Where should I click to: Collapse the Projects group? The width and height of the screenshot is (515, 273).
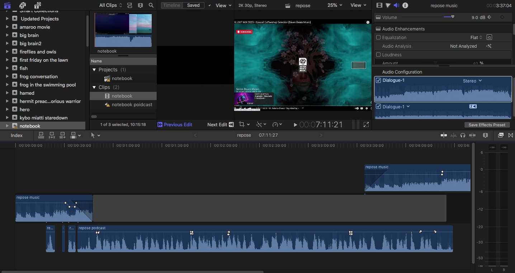(x=94, y=70)
